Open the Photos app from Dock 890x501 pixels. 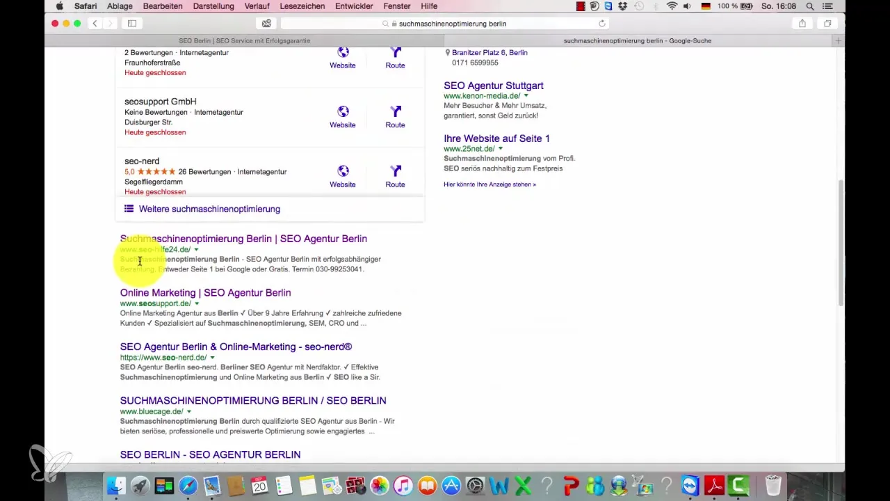pos(380,484)
